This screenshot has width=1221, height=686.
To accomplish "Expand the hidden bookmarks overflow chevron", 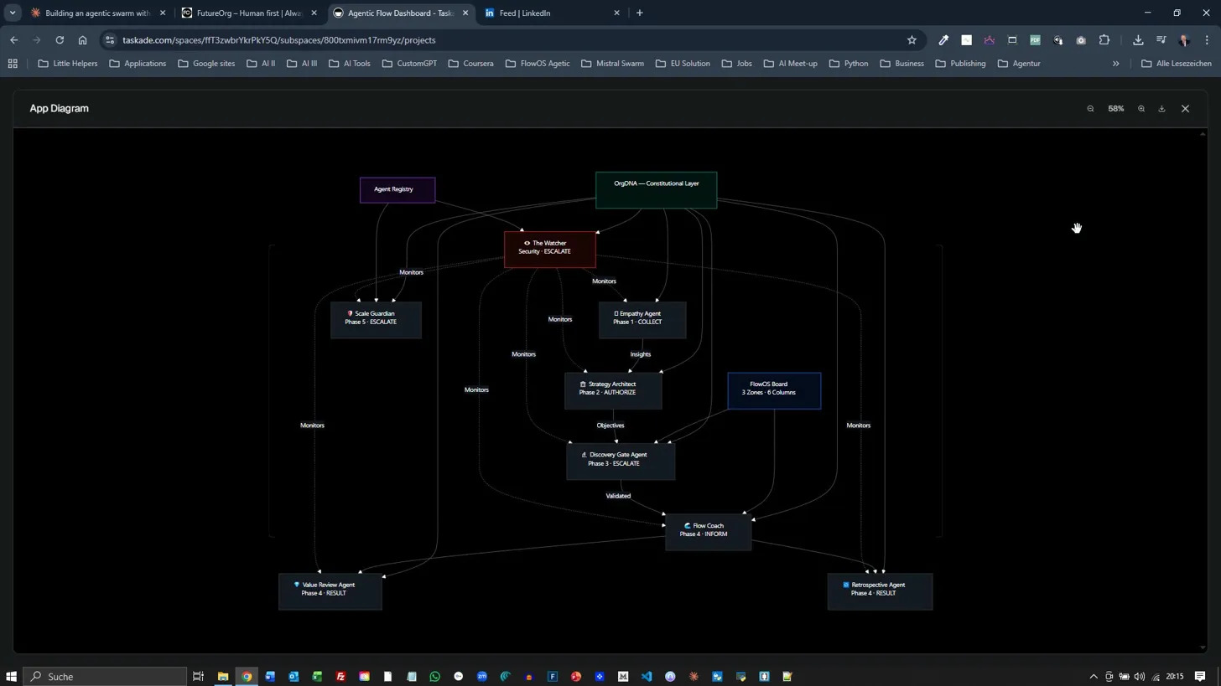I will click(1115, 64).
